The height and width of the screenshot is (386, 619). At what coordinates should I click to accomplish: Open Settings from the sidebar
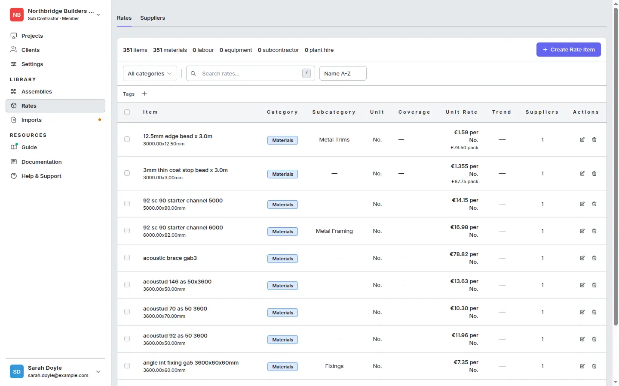click(x=55, y=64)
